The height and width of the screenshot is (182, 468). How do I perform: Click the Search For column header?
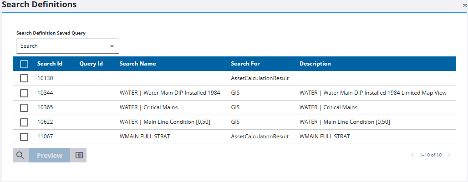tap(245, 64)
